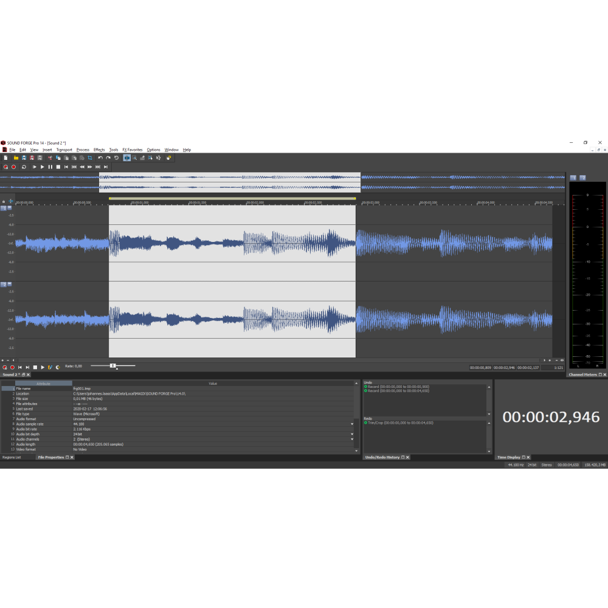
Task: Open Audio sample rate dropdown arrow
Action: click(351, 424)
